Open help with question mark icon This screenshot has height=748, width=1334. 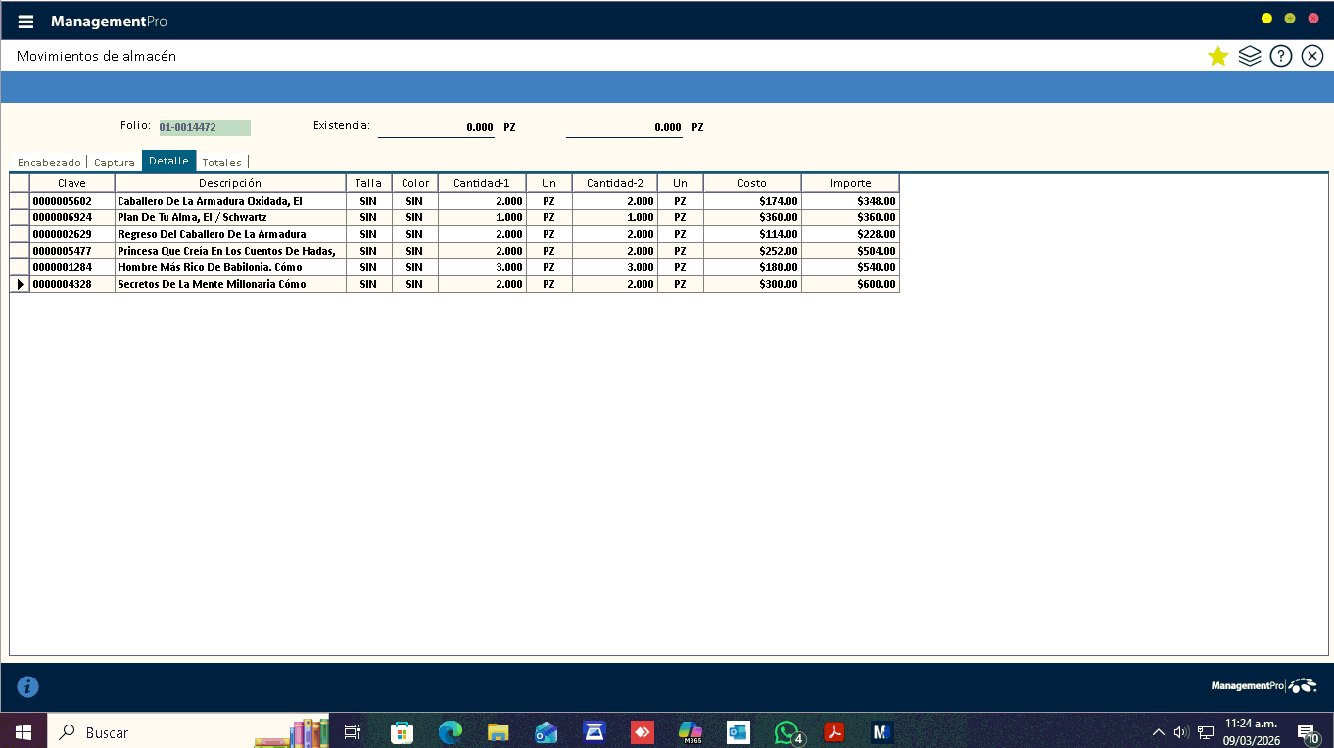[x=1280, y=56]
